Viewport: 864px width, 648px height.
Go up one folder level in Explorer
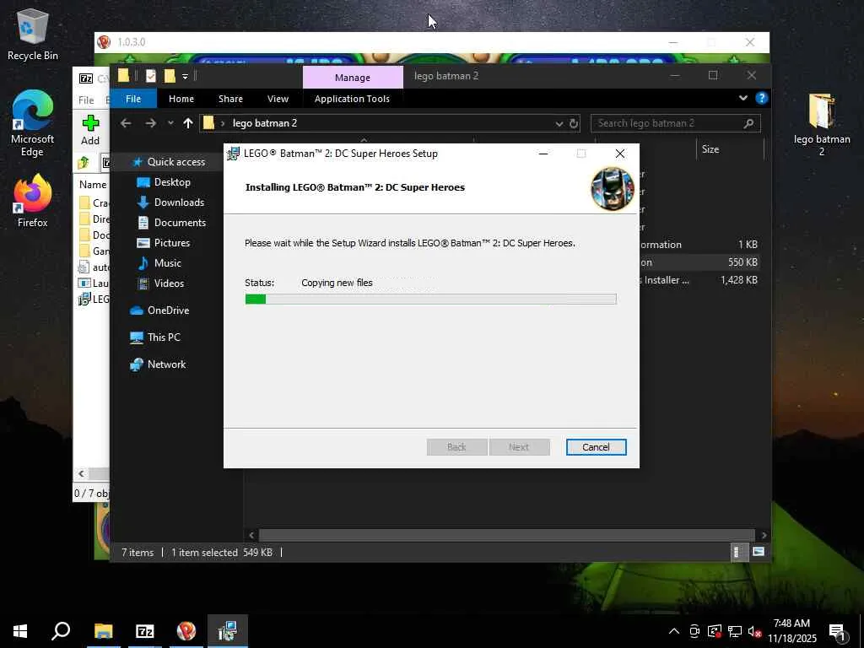188,123
